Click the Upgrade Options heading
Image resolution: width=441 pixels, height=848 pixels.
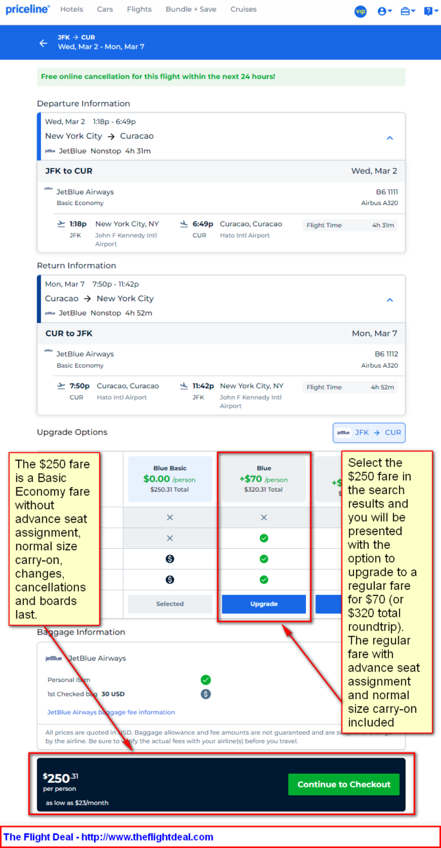click(x=72, y=432)
